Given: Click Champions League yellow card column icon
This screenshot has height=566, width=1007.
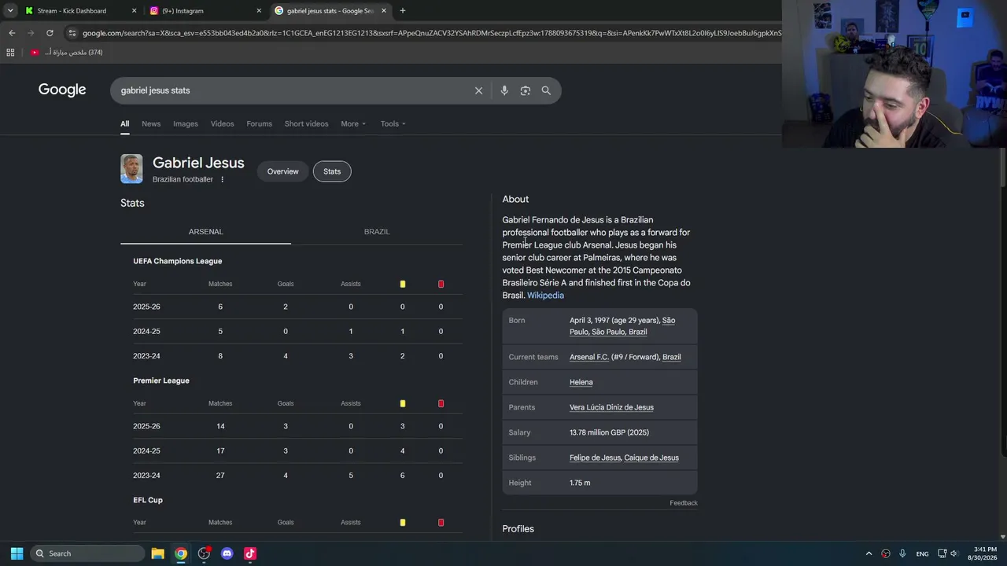Looking at the screenshot, I should point(403,284).
